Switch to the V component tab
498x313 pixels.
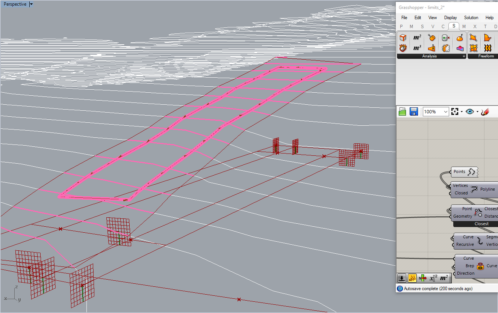433,26
